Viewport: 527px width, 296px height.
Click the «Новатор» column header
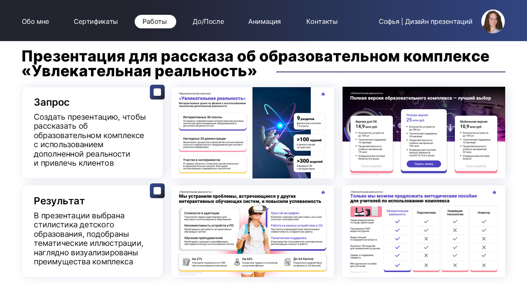pos(484,213)
